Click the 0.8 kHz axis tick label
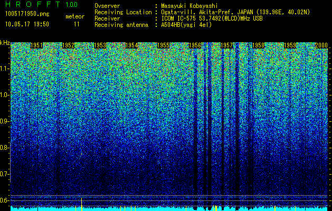 click(x=5, y=148)
